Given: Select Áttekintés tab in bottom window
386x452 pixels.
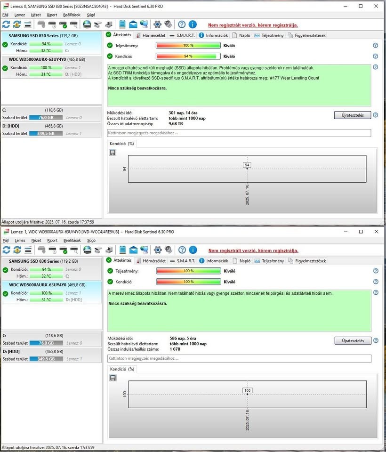Looking at the screenshot, I should pos(119,260).
